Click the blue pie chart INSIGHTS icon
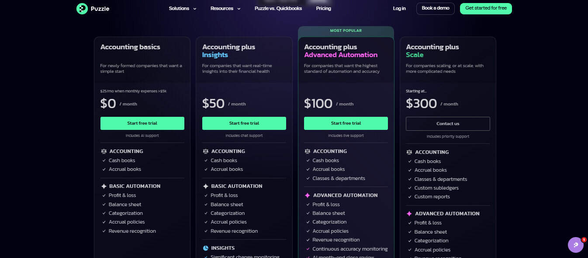588x258 pixels. [205, 248]
